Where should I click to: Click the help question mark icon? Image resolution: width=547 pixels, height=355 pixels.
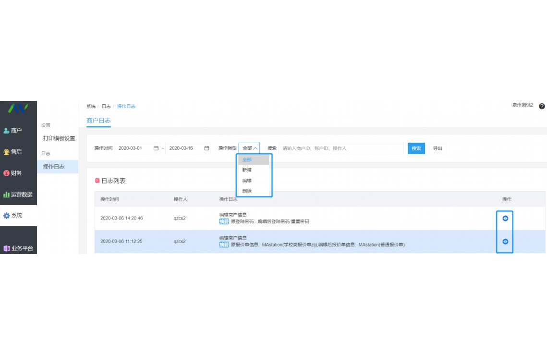[x=542, y=106]
